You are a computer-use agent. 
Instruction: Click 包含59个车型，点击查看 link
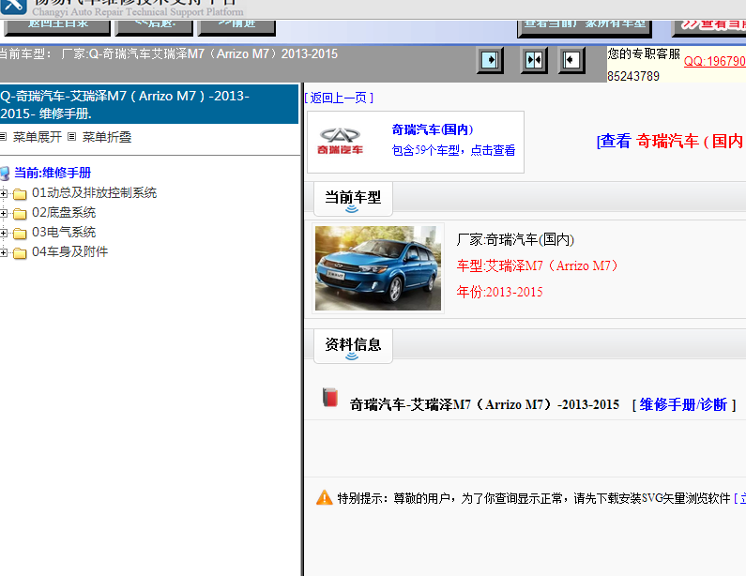click(453, 150)
